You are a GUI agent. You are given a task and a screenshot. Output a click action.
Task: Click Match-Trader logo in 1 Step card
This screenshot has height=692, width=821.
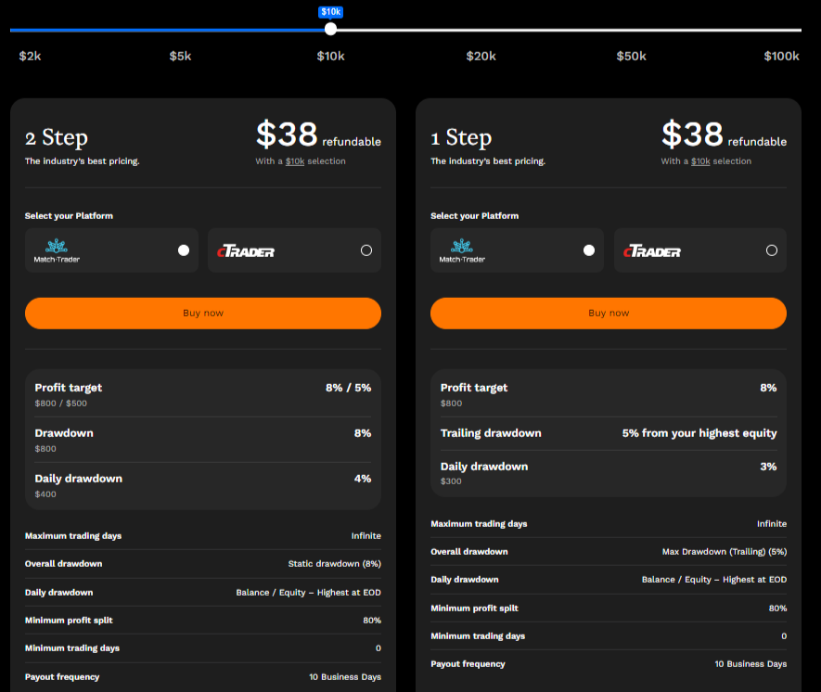462,250
